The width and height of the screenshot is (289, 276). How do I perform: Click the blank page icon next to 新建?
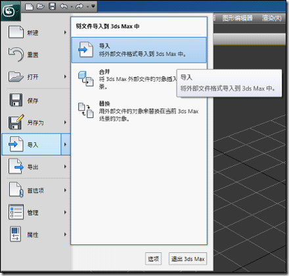(x=16, y=32)
